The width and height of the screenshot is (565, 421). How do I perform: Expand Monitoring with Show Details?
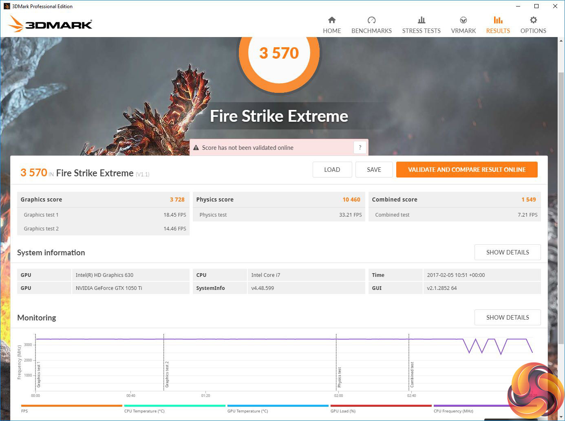click(507, 318)
